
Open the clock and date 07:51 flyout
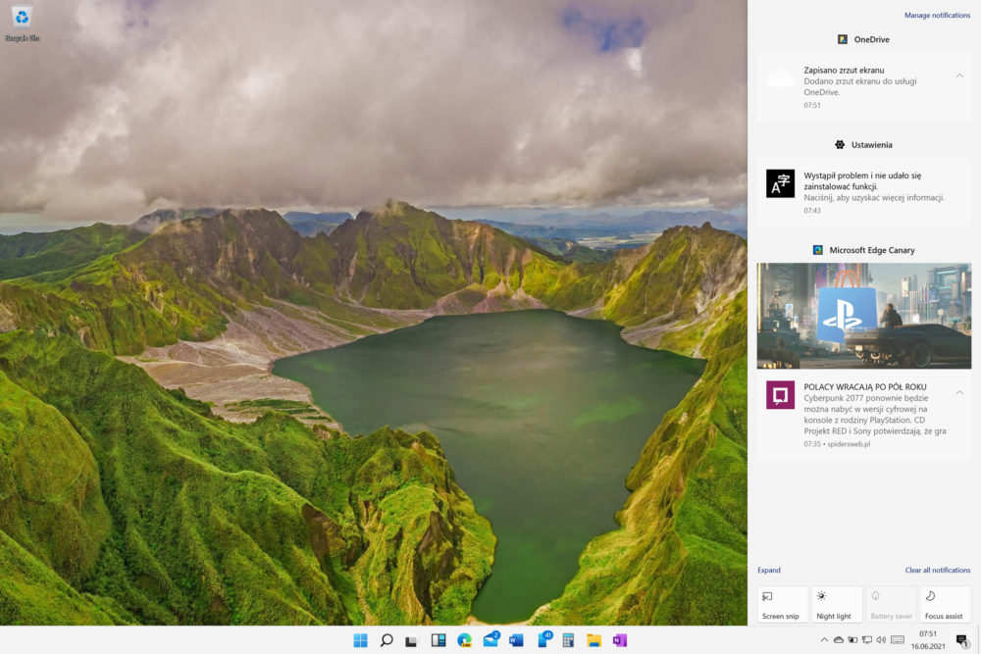[928, 639]
